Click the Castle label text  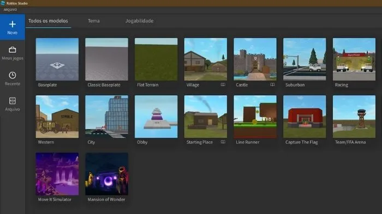pyautogui.click(x=242, y=85)
